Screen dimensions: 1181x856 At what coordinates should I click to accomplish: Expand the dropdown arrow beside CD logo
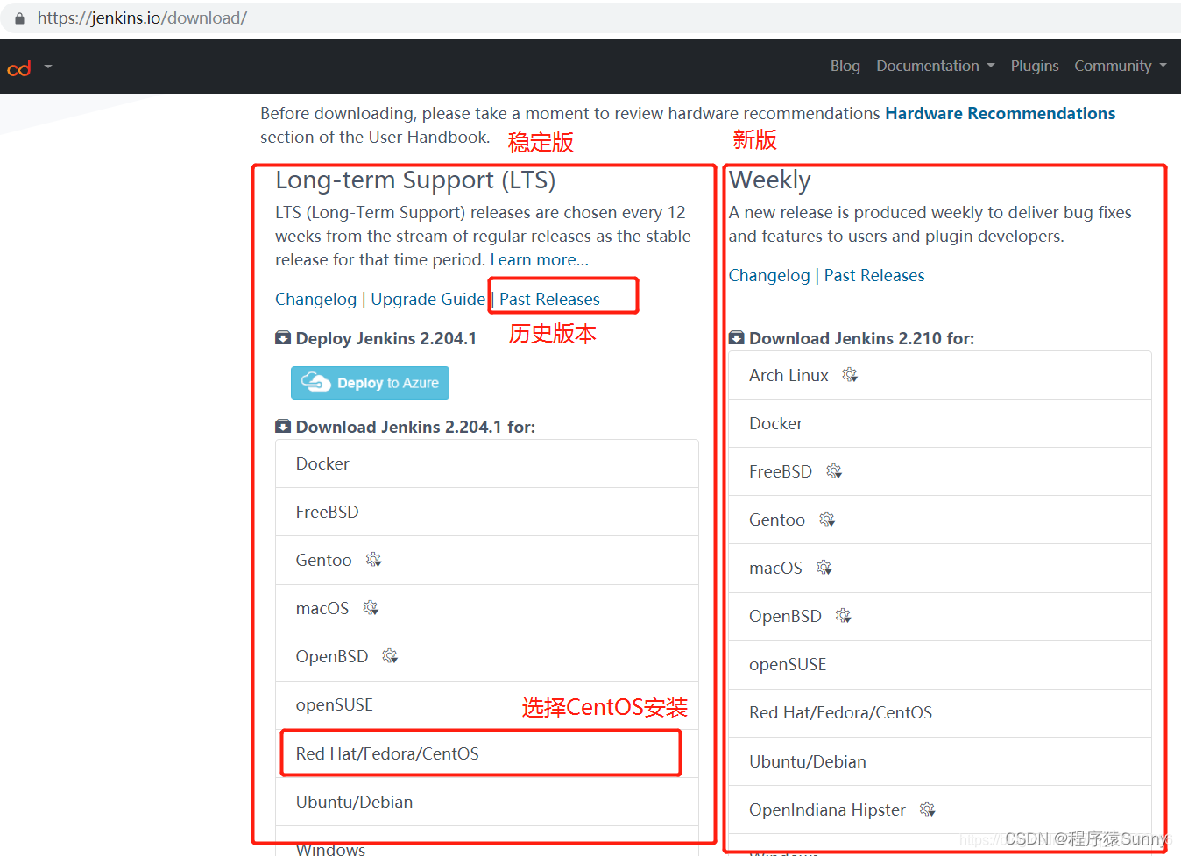(48, 67)
